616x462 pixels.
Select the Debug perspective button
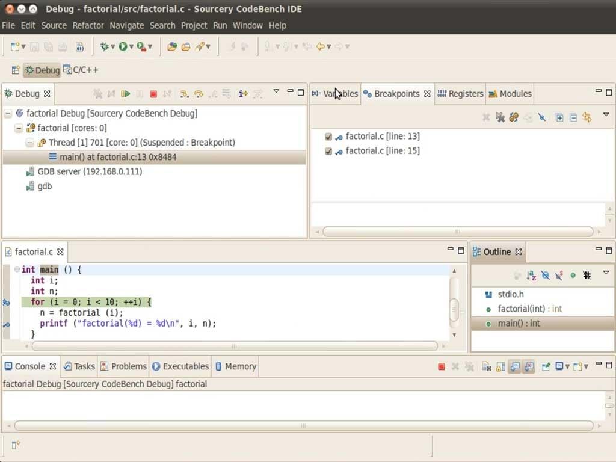pyautogui.click(x=42, y=70)
